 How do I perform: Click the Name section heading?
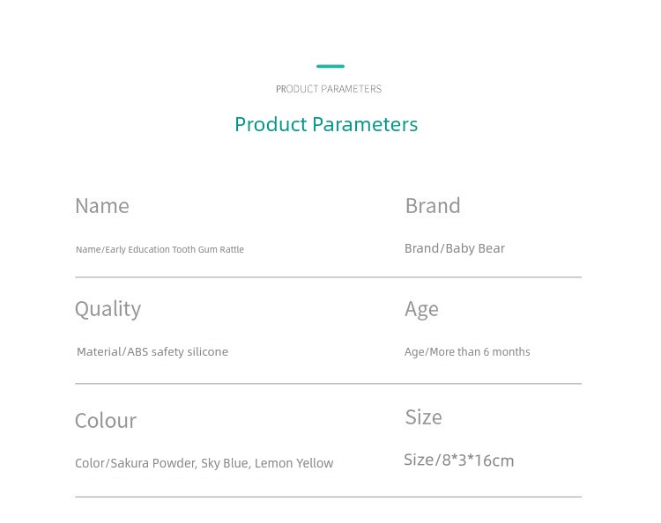click(x=102, y=206)
